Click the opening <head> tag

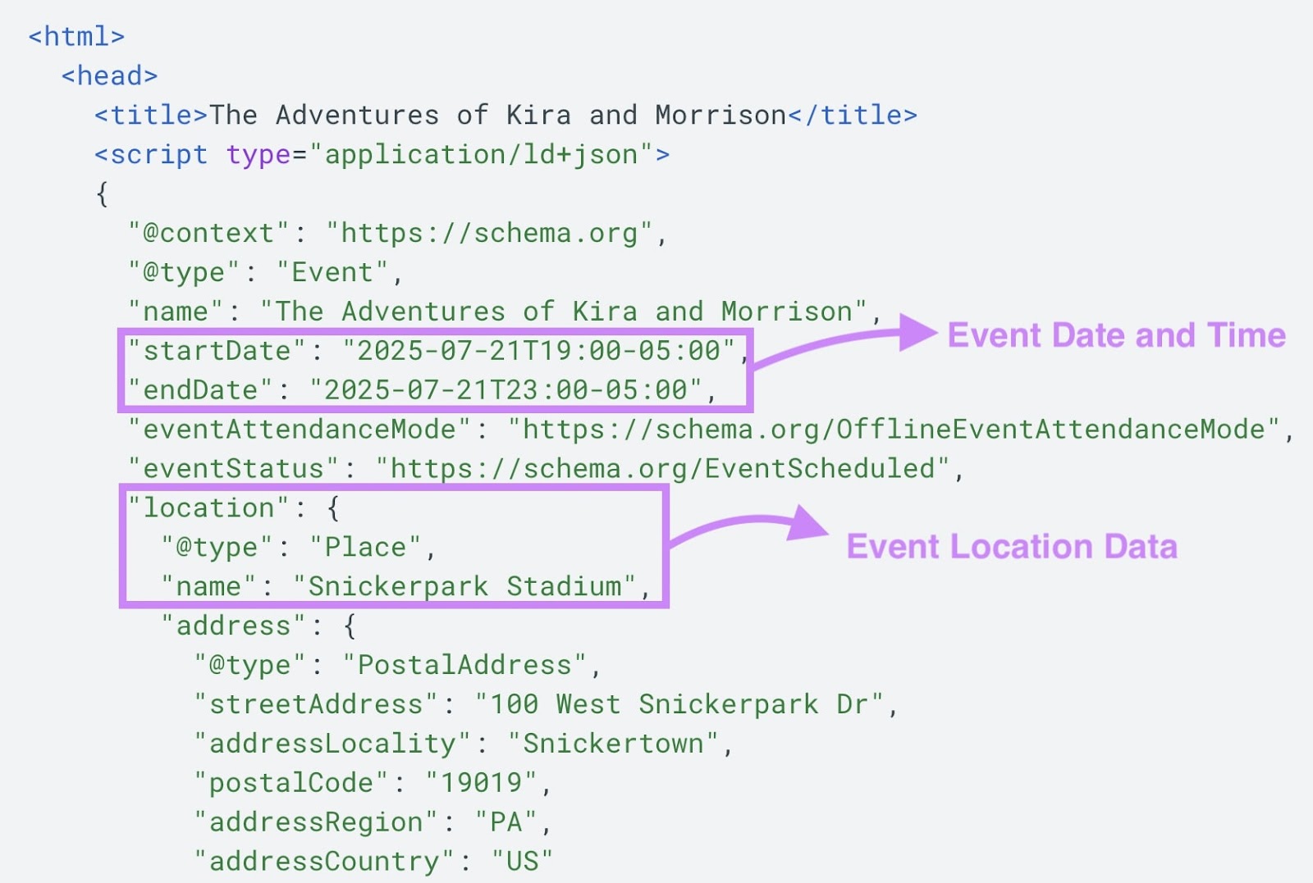(109, 76)
